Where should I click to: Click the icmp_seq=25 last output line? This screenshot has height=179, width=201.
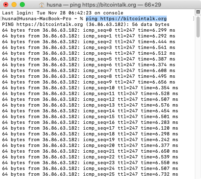point(90,174)
